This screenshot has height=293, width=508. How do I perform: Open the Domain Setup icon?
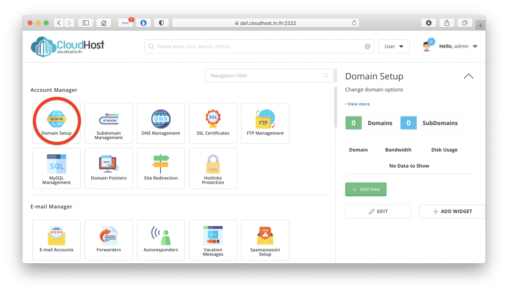pos(57,122)
